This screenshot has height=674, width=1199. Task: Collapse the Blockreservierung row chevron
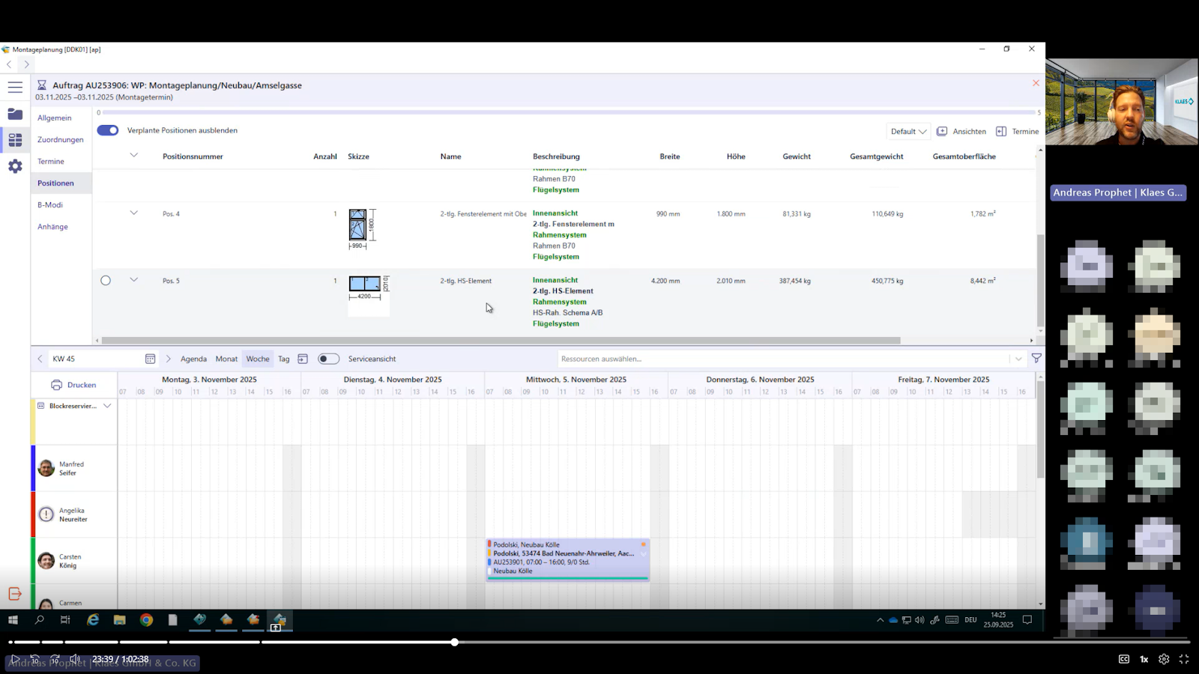tap(107, 406)
